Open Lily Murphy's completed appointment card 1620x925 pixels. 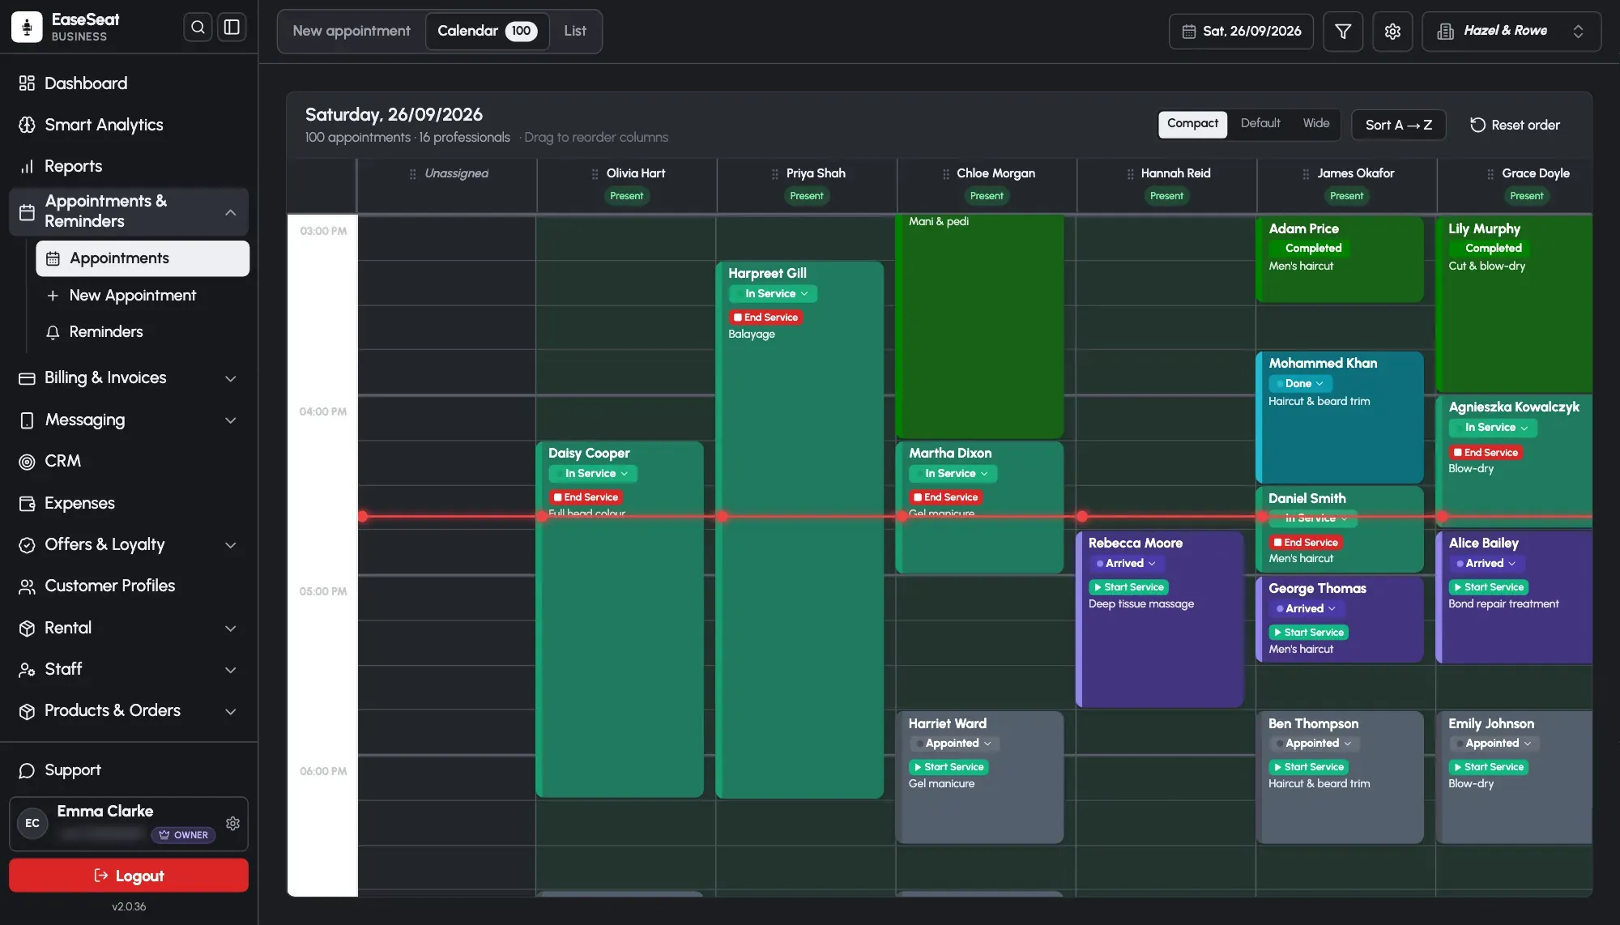point(1513,304)
